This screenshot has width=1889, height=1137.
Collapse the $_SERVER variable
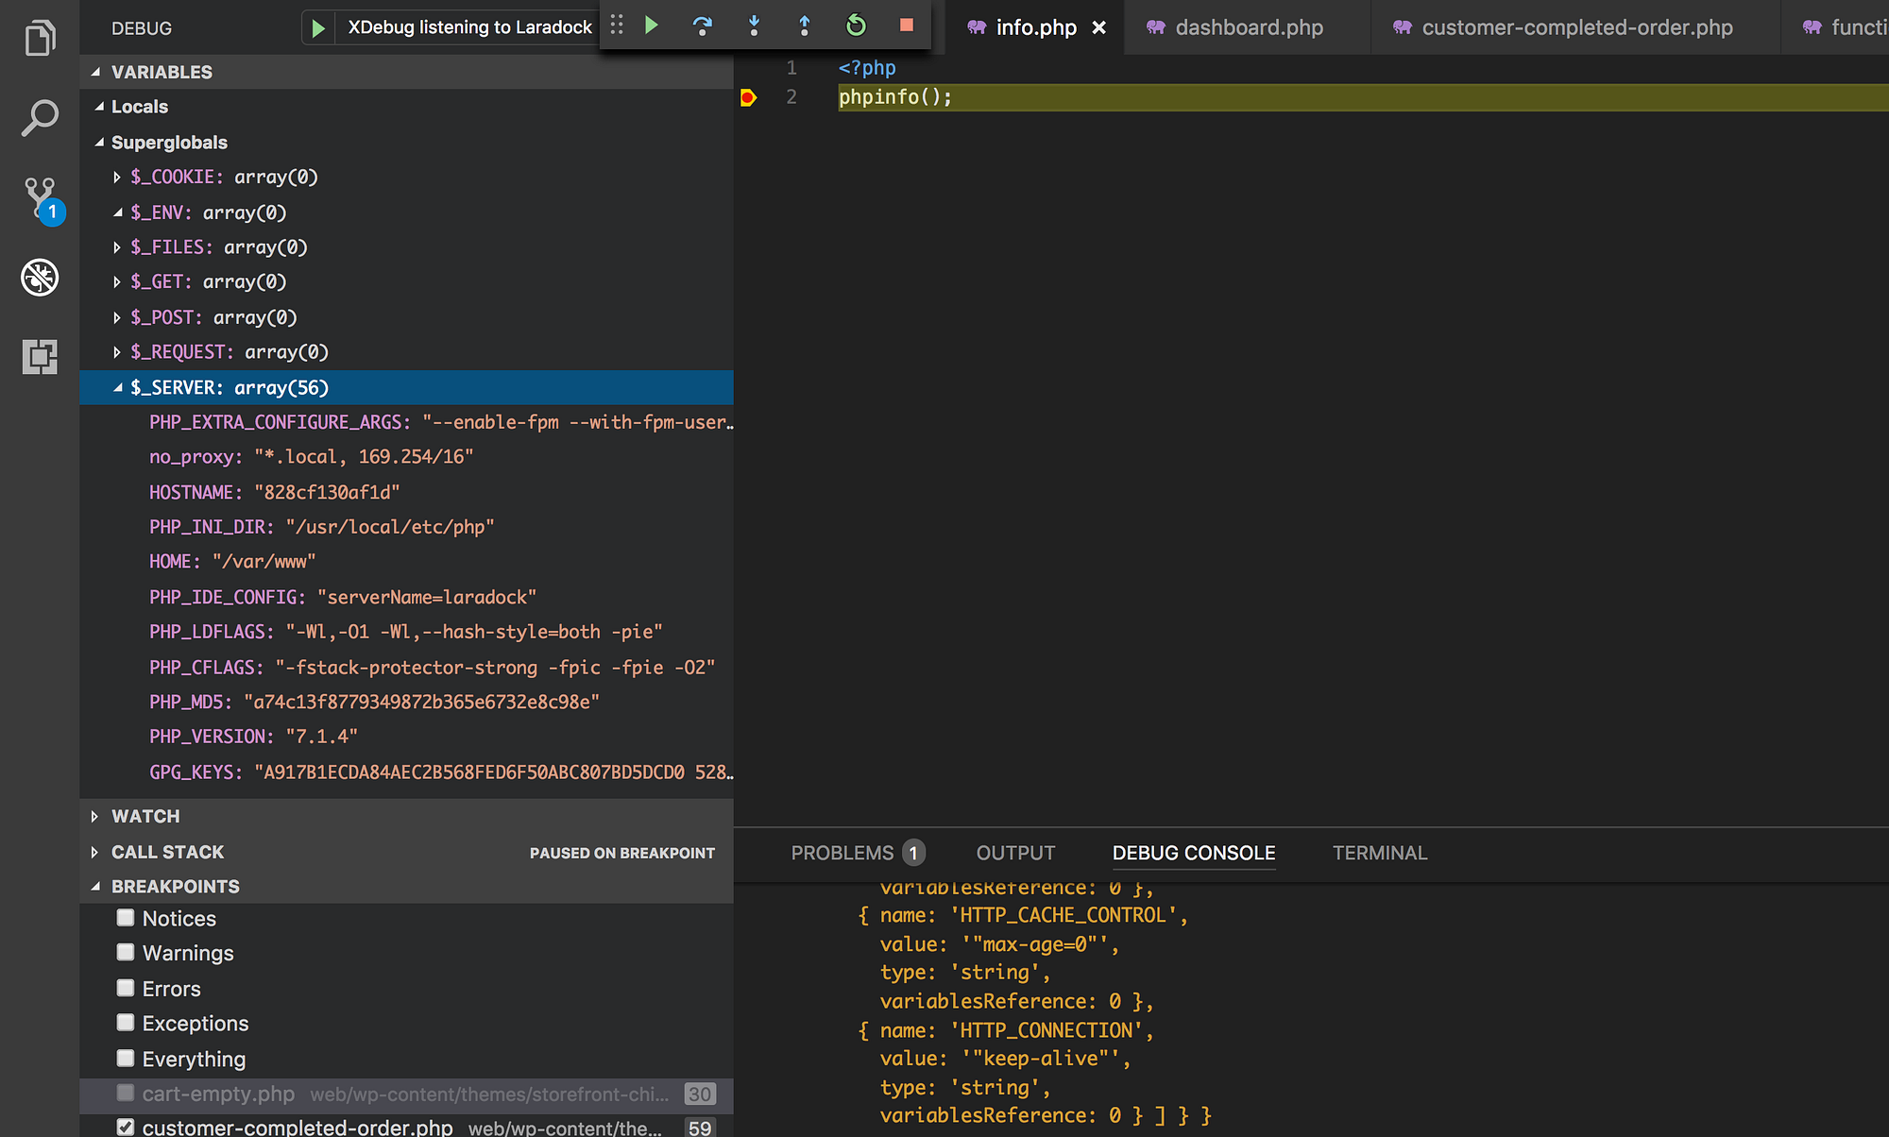tap(117, 387)
